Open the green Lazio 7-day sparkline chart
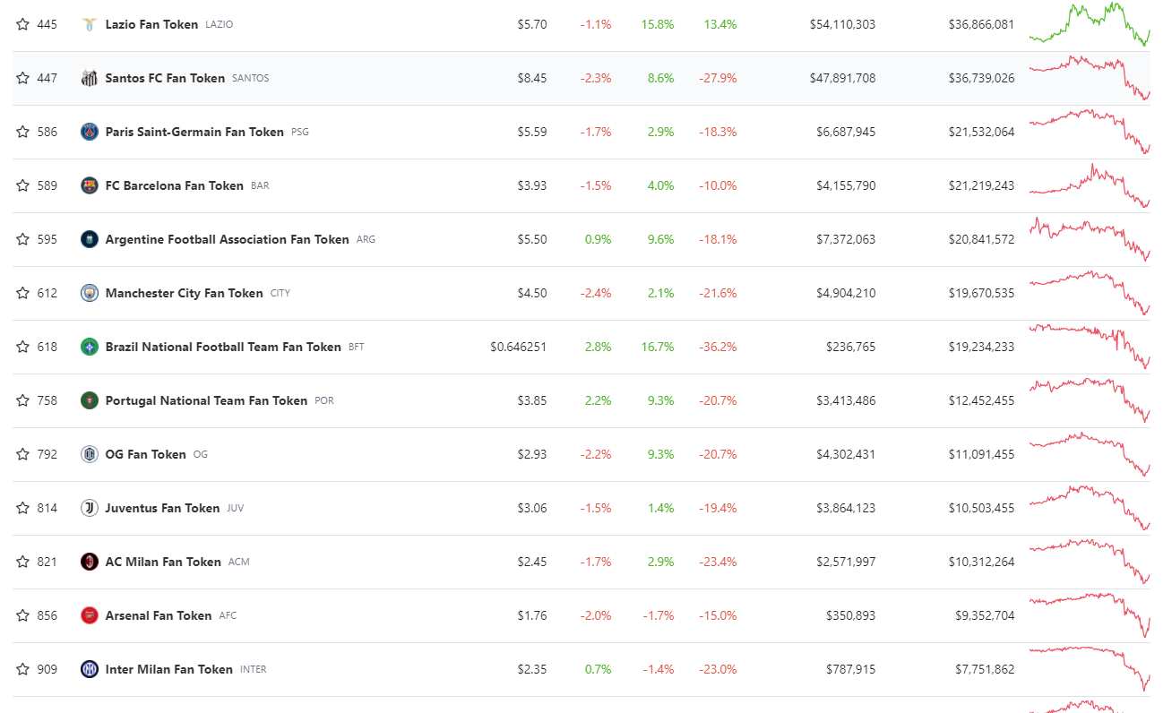The image size is (1163, 713). tap(1090, 24)
